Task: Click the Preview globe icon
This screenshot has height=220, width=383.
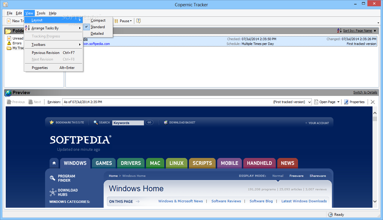Action: (x=8, y=93)
